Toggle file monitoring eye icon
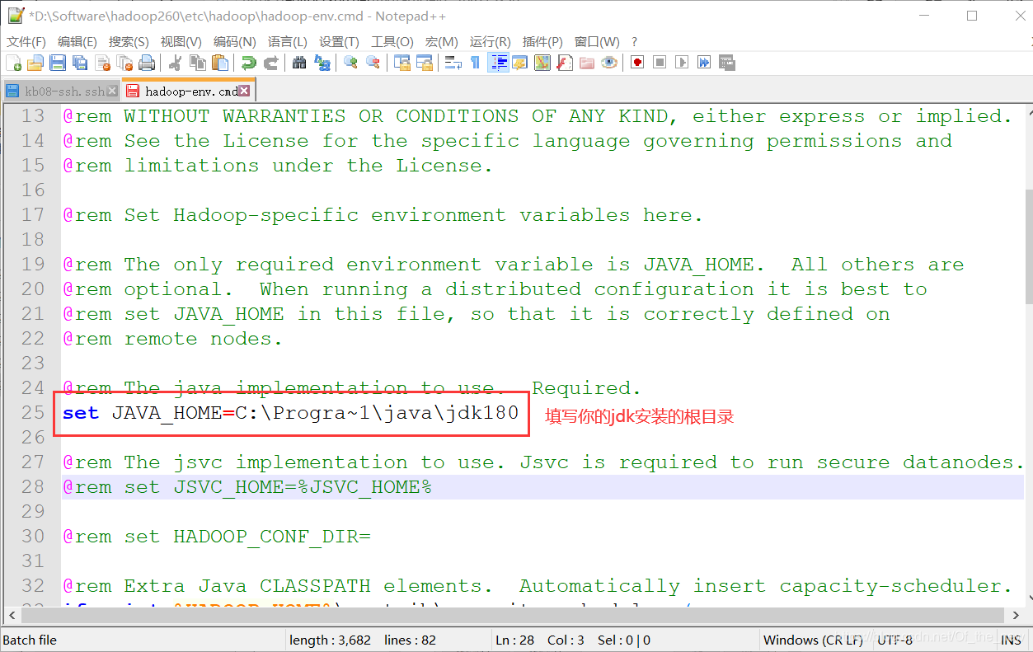 (608, 63)
